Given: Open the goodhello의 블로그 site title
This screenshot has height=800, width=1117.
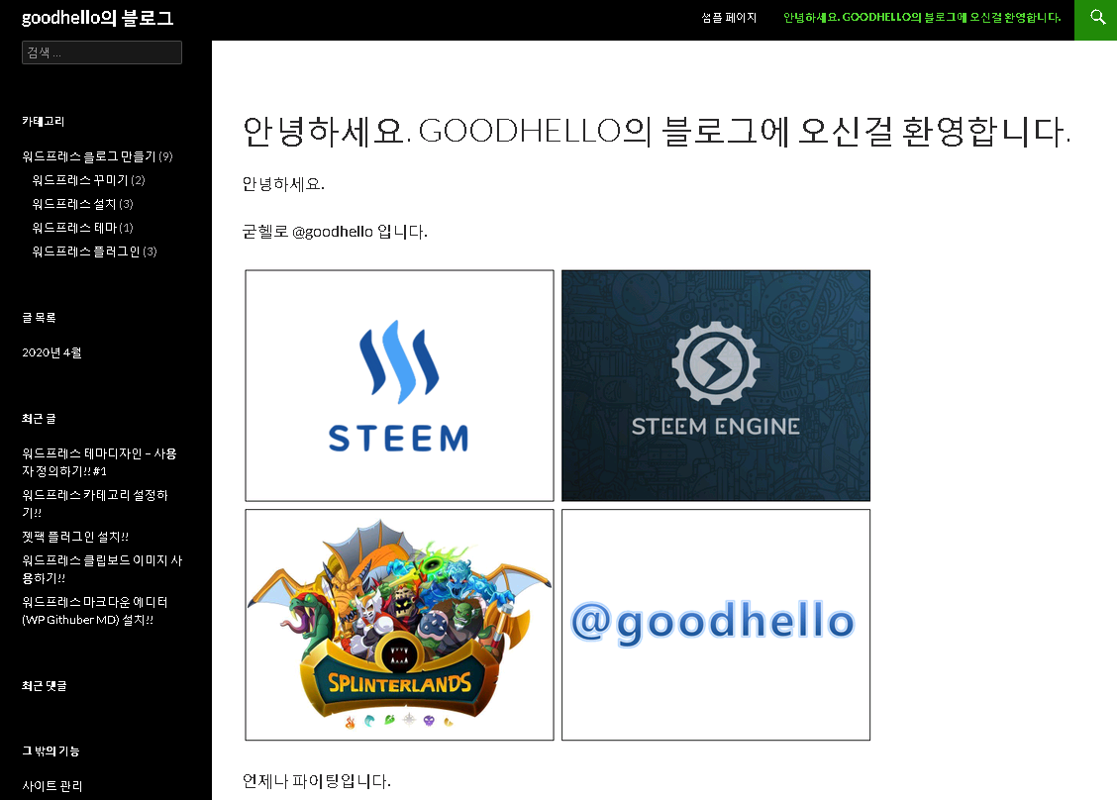Looking at the screenshot, I should (98, 18).
